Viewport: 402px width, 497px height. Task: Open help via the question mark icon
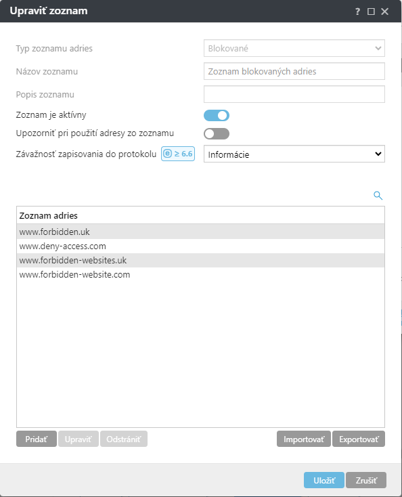357,12
